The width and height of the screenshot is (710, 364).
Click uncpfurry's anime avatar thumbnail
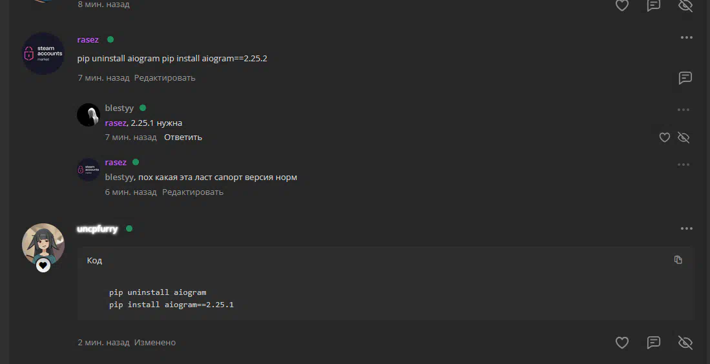[x=43, y=245]
